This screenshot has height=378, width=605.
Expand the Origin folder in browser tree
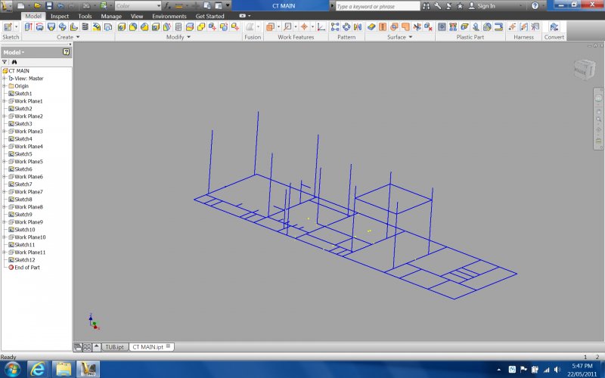click(4, 86)
